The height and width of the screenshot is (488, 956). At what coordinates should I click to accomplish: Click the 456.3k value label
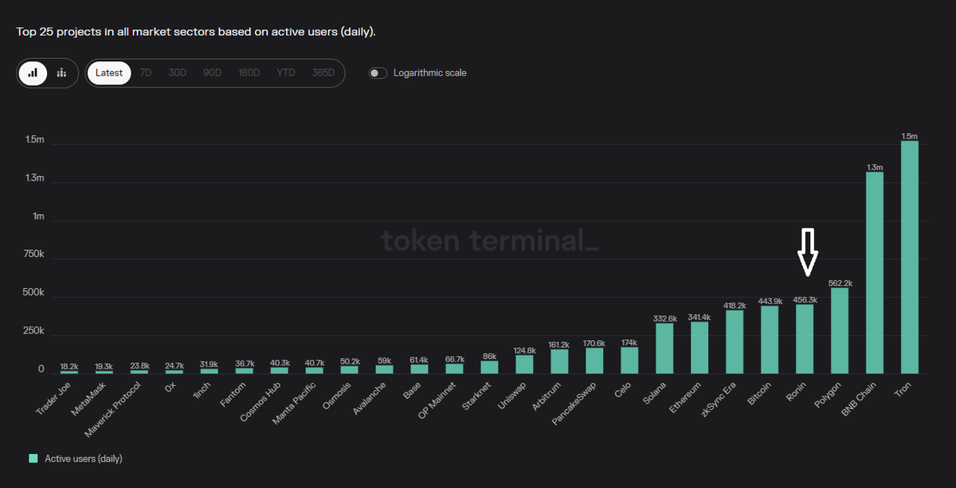805,300
